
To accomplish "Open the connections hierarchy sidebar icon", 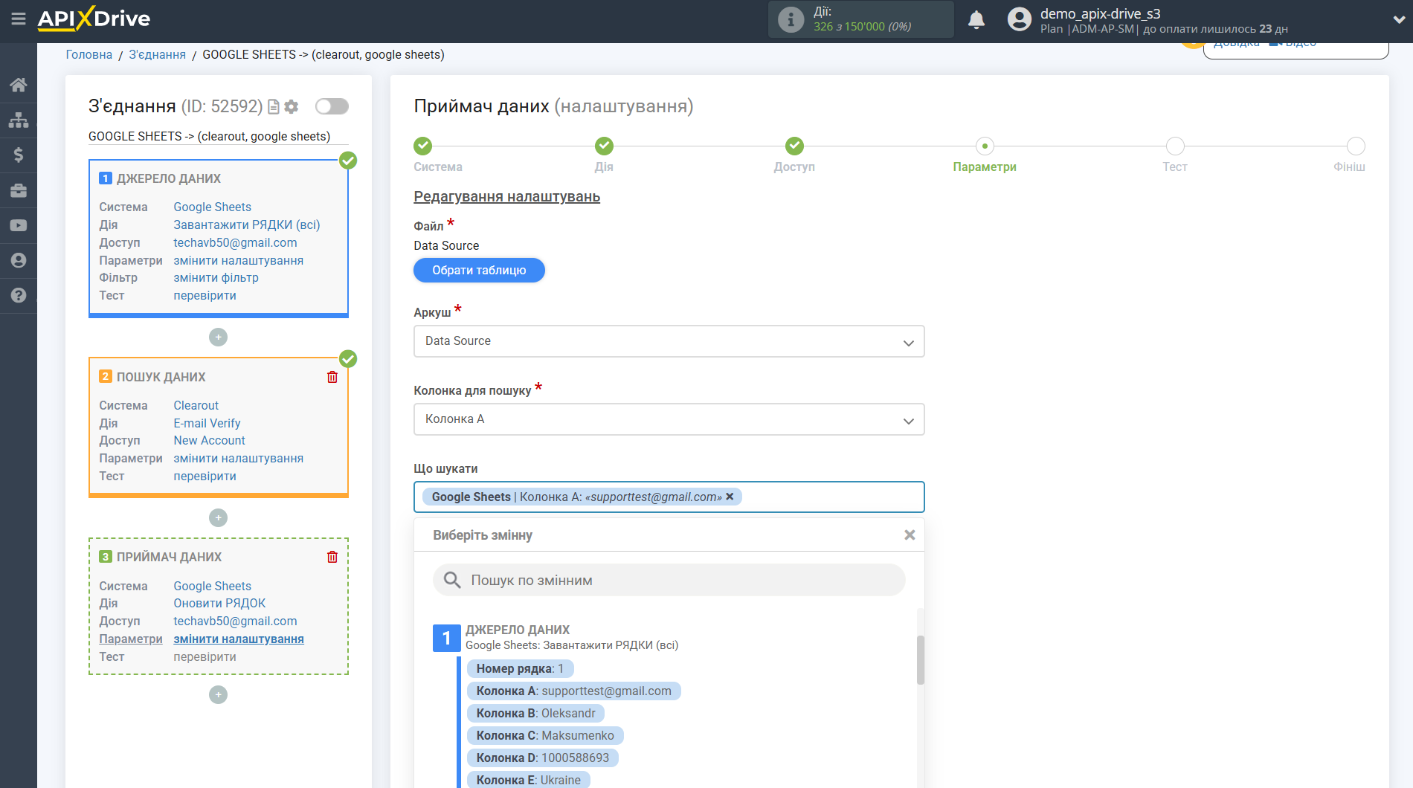I will [x=19, y=119].
